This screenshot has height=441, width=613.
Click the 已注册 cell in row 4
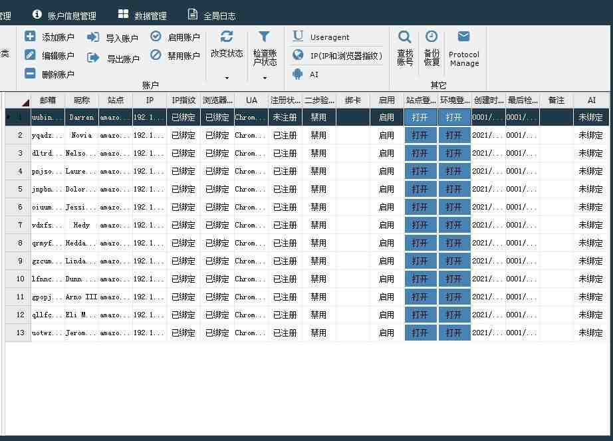tap(285, 171)
